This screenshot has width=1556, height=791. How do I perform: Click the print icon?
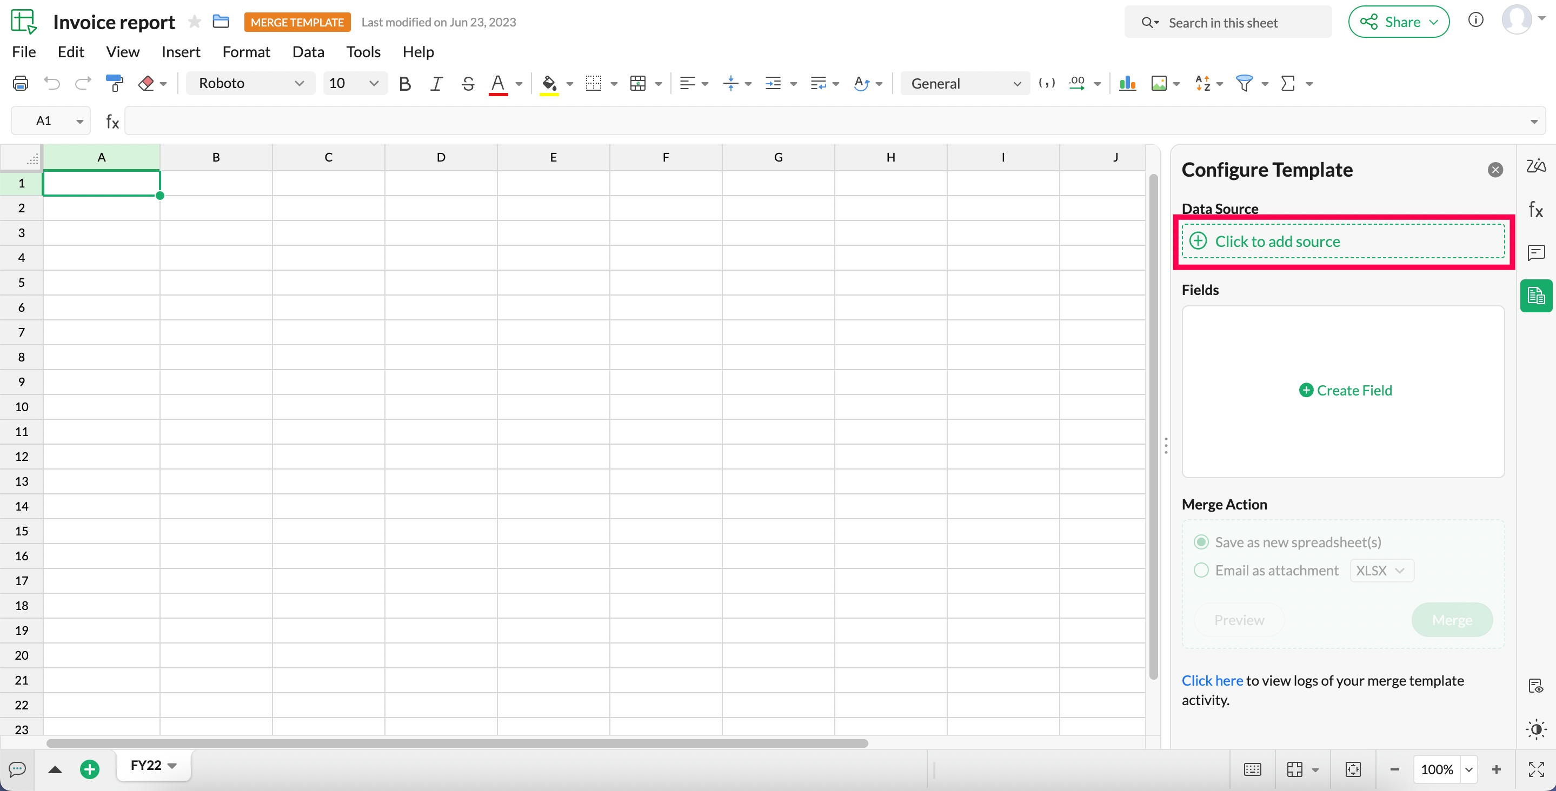pyautogui.click(x=21, y=83)
